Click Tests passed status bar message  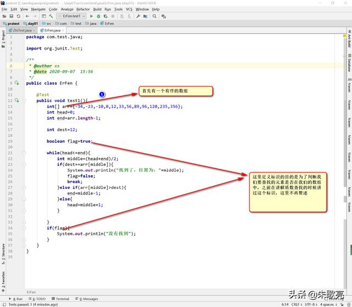pos(33,304)
